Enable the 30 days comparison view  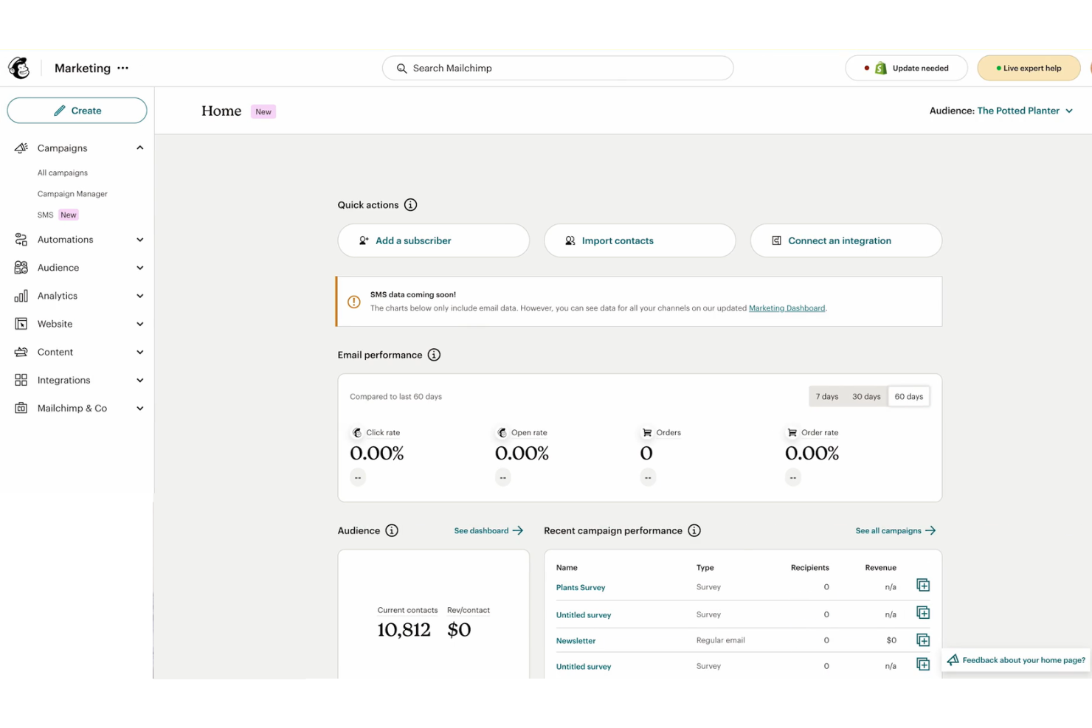866,396
